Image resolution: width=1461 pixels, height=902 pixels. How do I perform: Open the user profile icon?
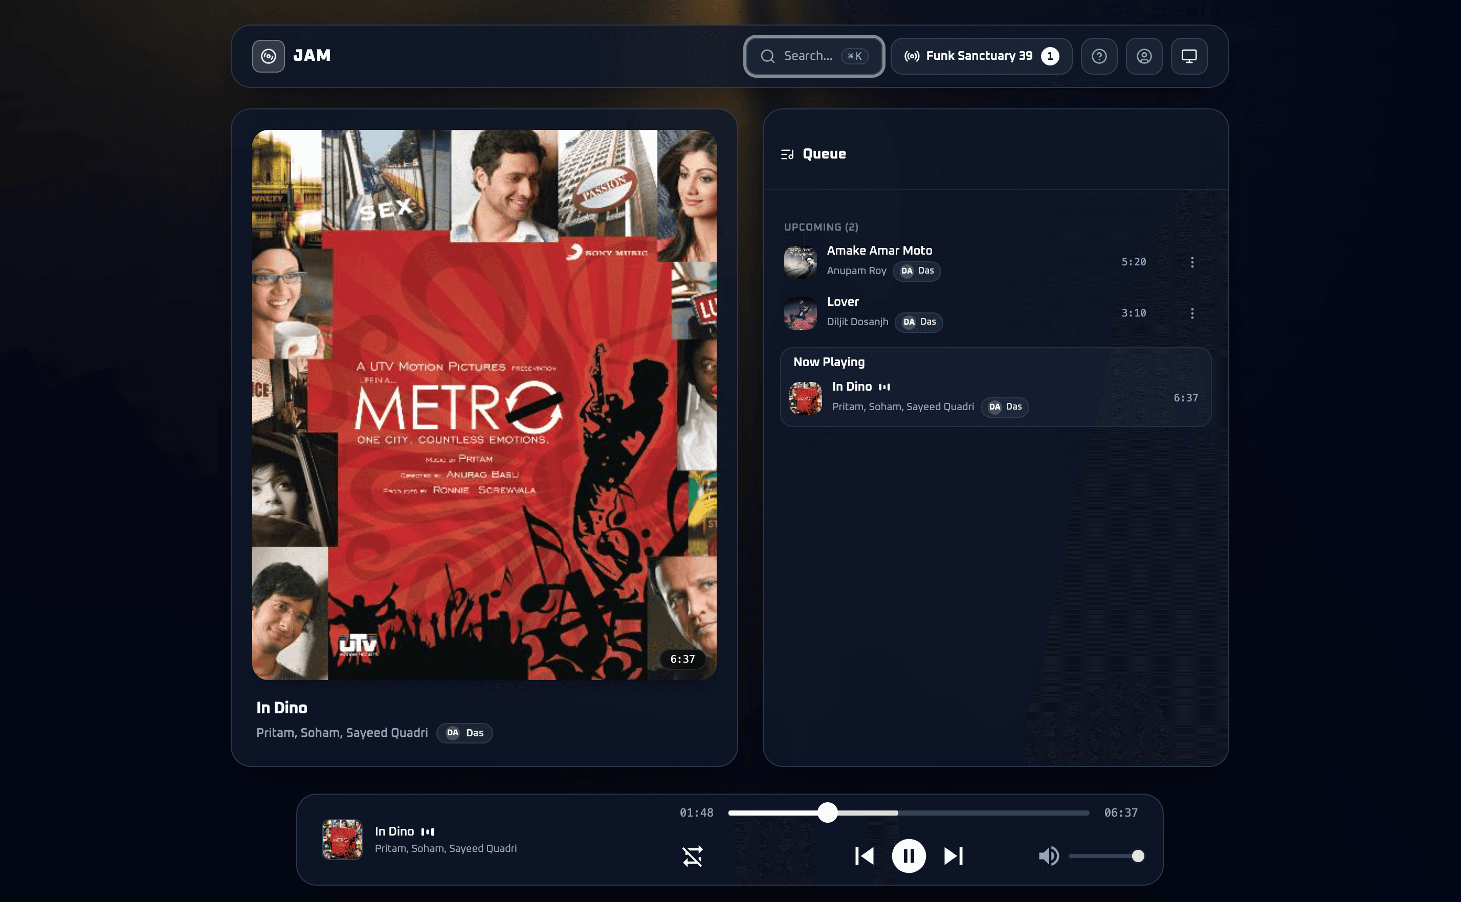[1143, 56]
